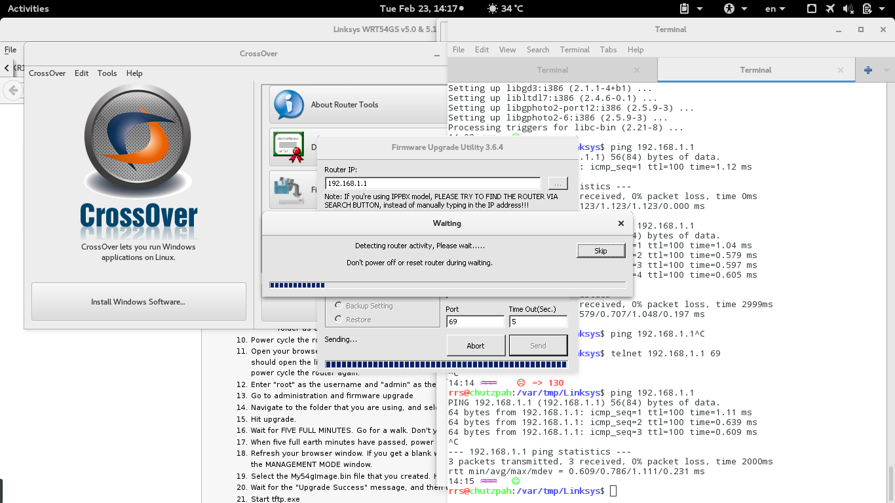Click the tab scroll-left chevron in browser window

coord(7,68)
